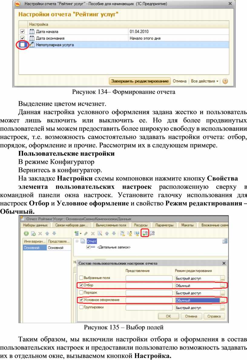
Task: Uncheck the Условное оформление checkbox
Action: point(81,300)
